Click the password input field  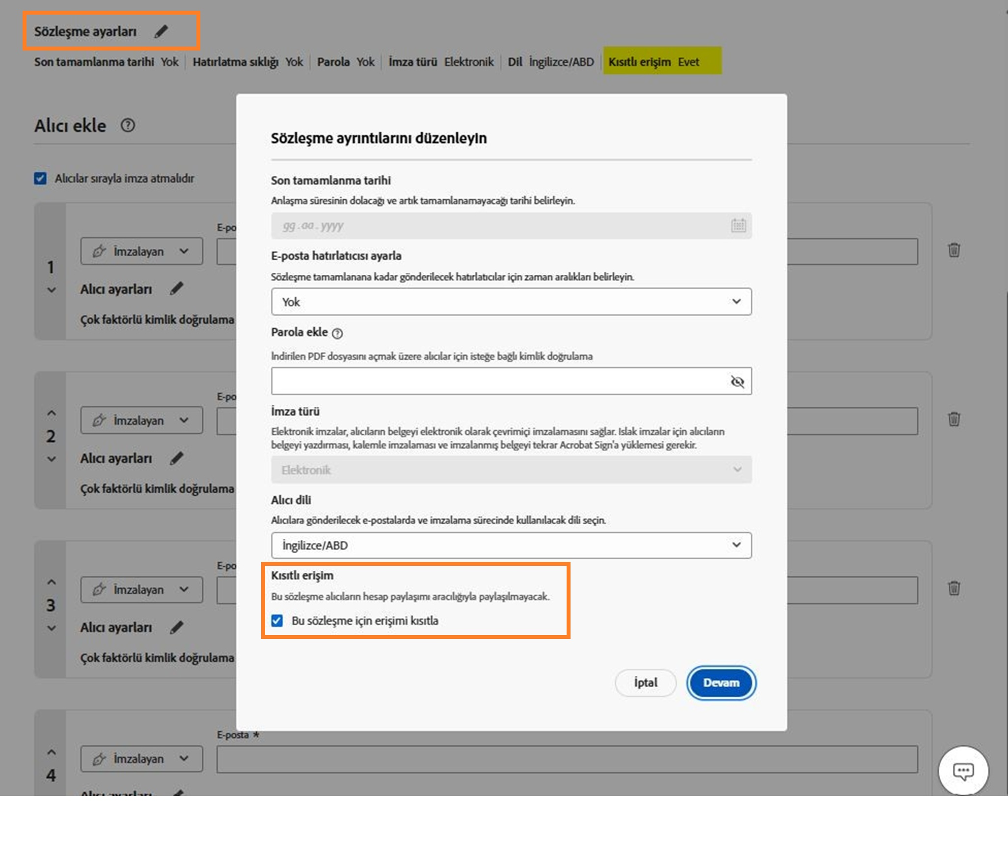[x=496, y=381]
